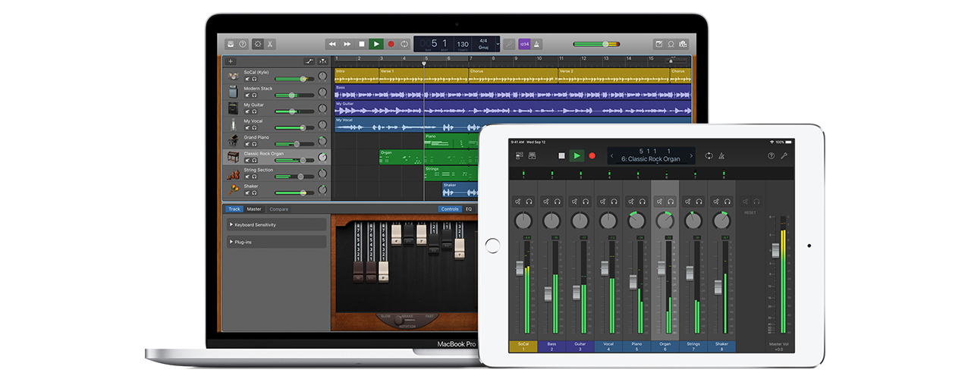Viewport: 971px width, 379px height.
Task: Solo the Shaker track on the Mac
Action: pyautogui.click(x=254, y=194)
